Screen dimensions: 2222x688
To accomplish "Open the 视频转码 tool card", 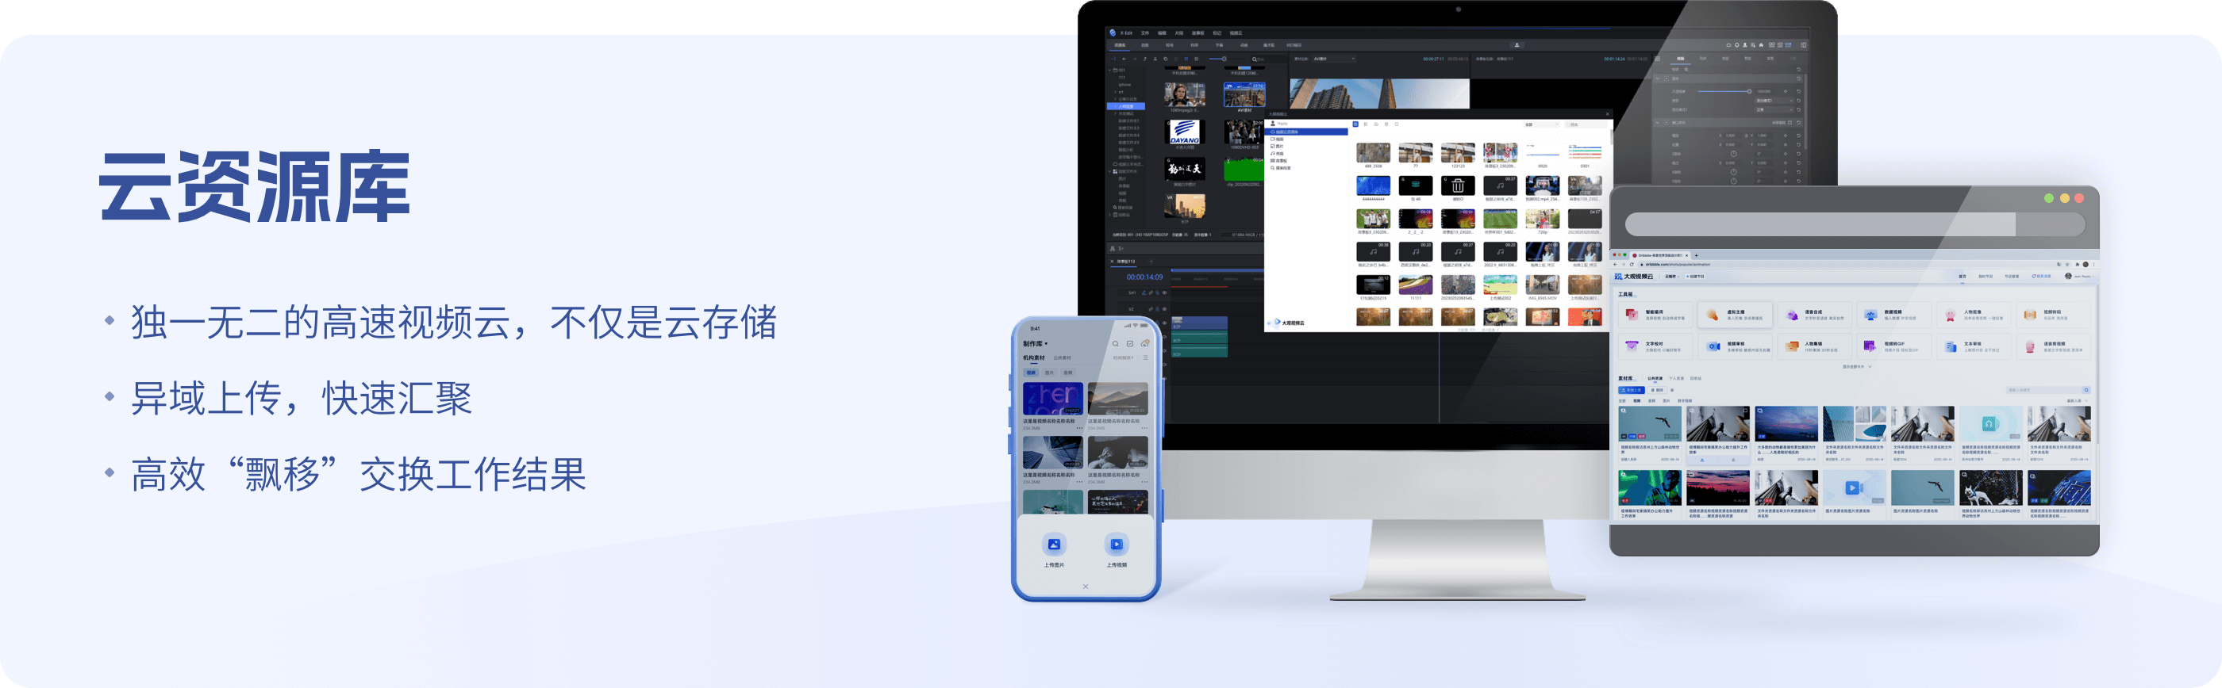I will (2053, 315).
